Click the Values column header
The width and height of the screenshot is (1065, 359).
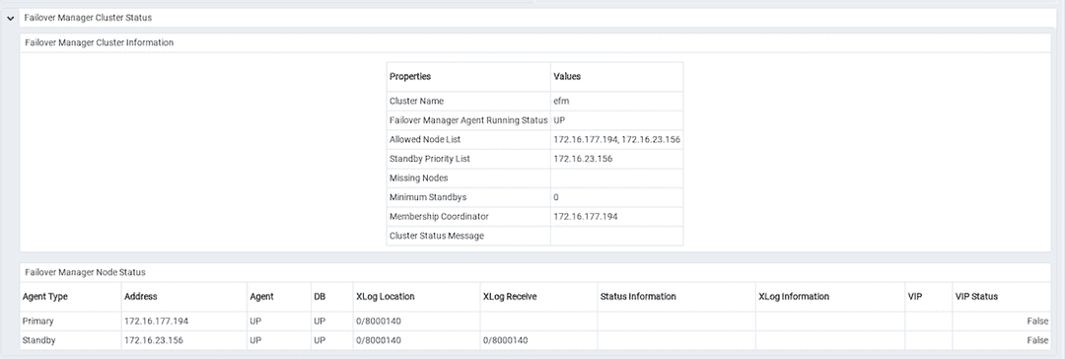616,77
